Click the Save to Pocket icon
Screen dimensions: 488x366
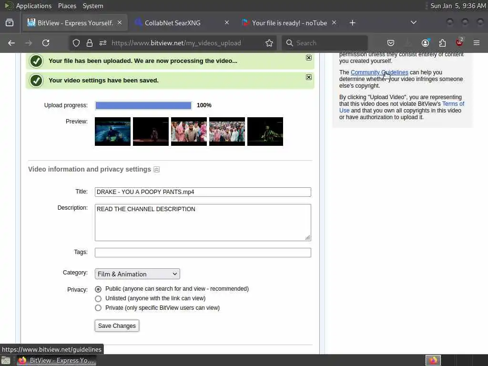coord(391,43)
